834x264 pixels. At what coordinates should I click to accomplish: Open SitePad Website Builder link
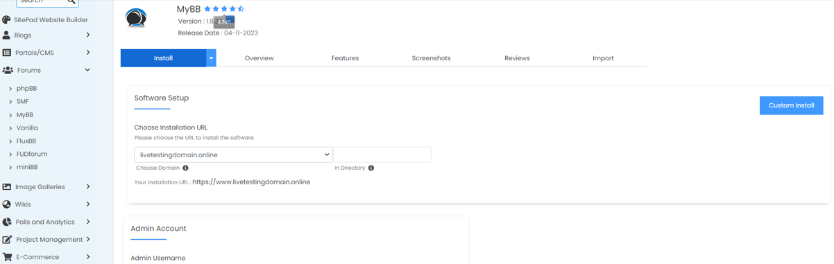51,20
